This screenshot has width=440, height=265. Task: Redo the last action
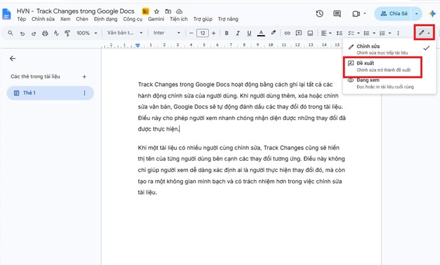(33, 33)
